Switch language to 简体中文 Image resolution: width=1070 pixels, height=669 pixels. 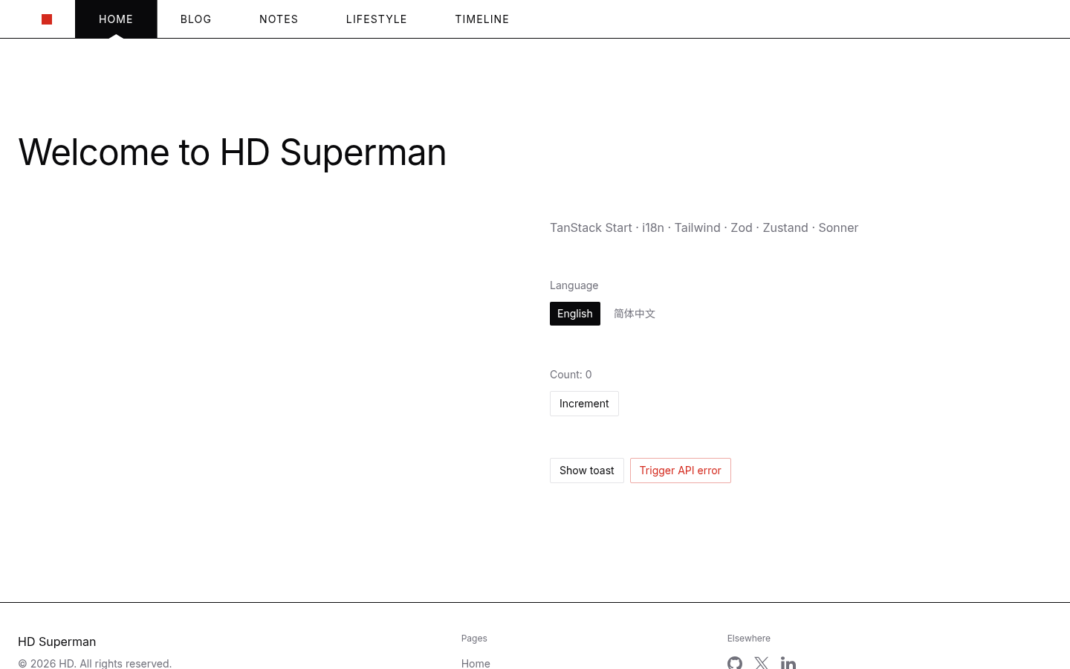(x=635, y=314)
